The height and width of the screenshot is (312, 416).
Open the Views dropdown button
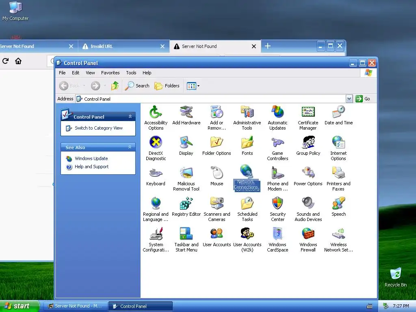(193, 86)
